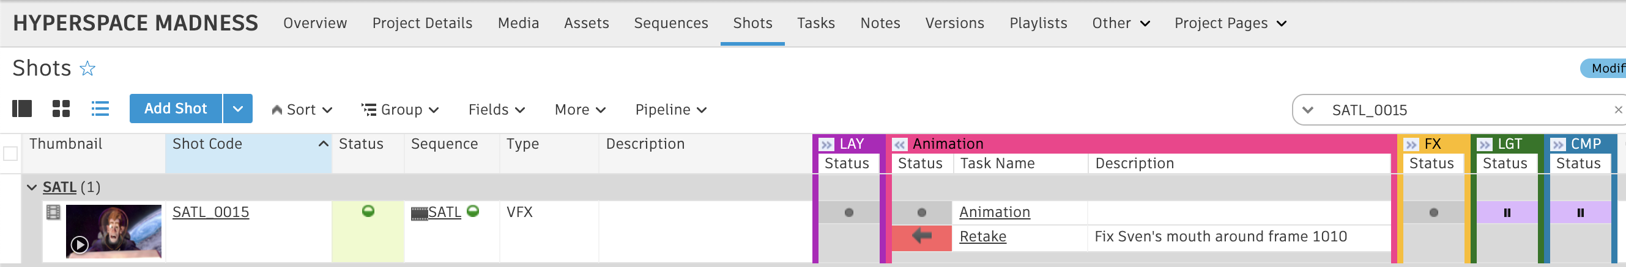The image size is (1626, 267).
Task: Switch to master-detail view layout
Action: [x=22, y=109]
